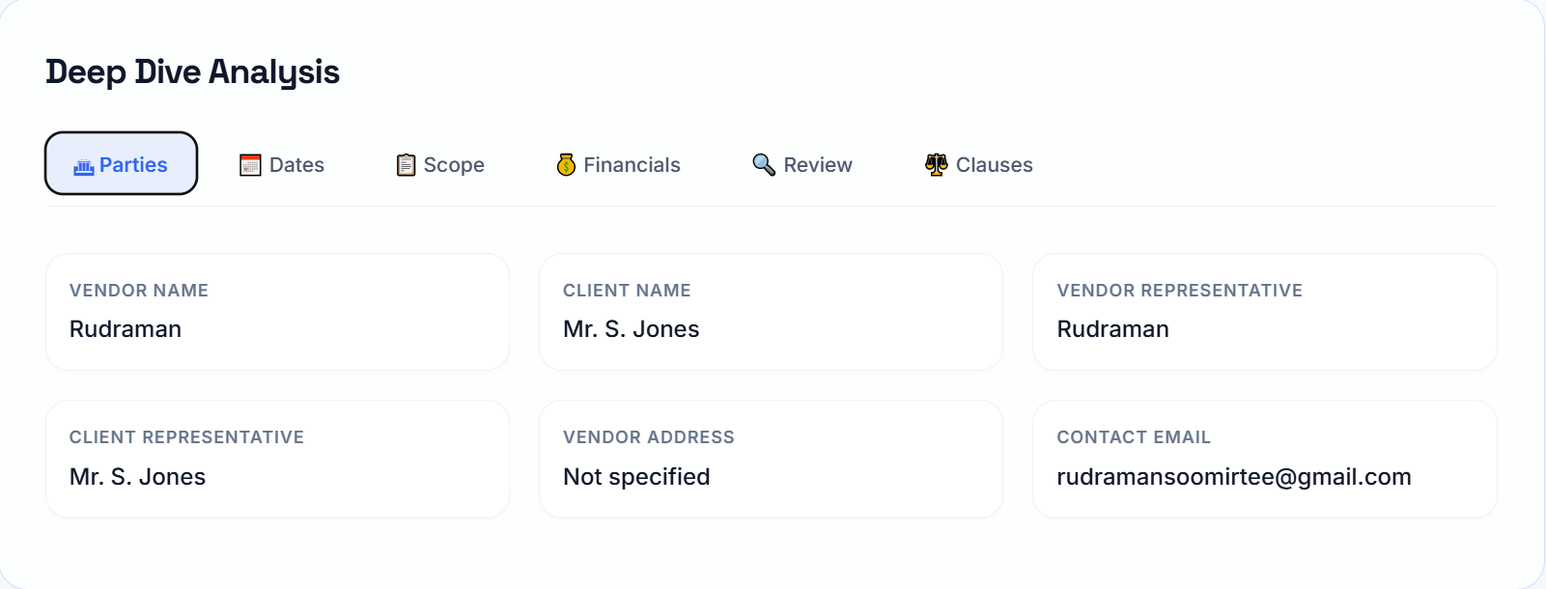Viewport: 1546px width, 589px height.
Task: Click the magnifying glass Review icon
Action: pyautogui.click(x=764, y=165)
